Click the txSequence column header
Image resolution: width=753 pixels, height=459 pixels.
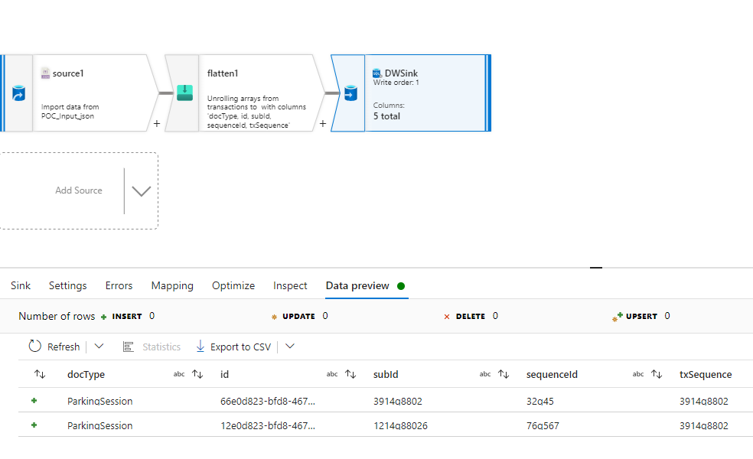[706, 375]
